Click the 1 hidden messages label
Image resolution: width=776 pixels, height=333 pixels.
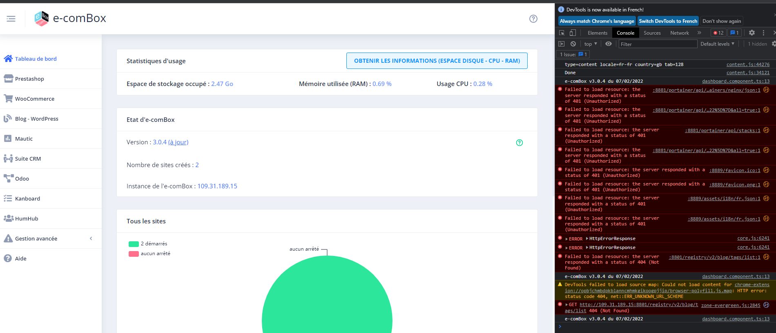point(757,44)
